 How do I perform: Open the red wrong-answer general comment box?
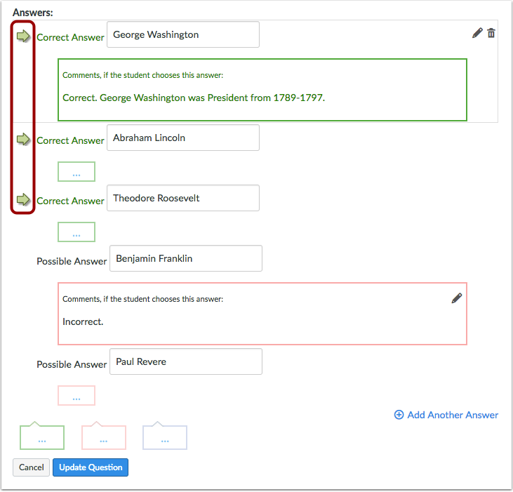104,436
